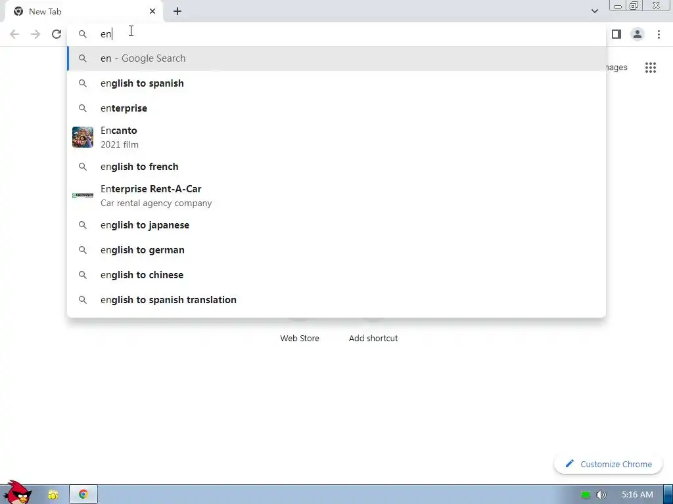Go back using the back arrow

pos(14,34)
